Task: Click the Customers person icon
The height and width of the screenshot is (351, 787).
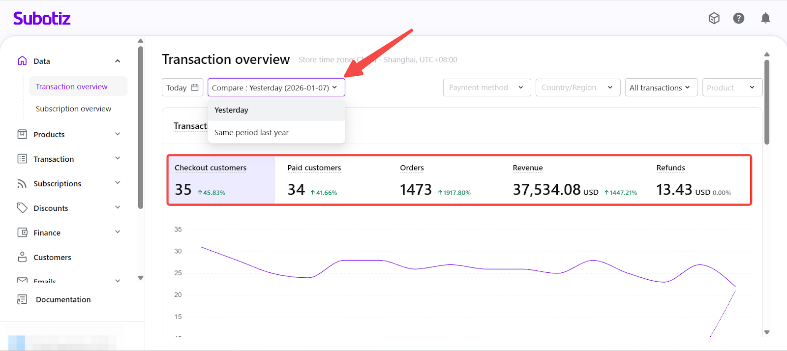Action: point(22,257)
